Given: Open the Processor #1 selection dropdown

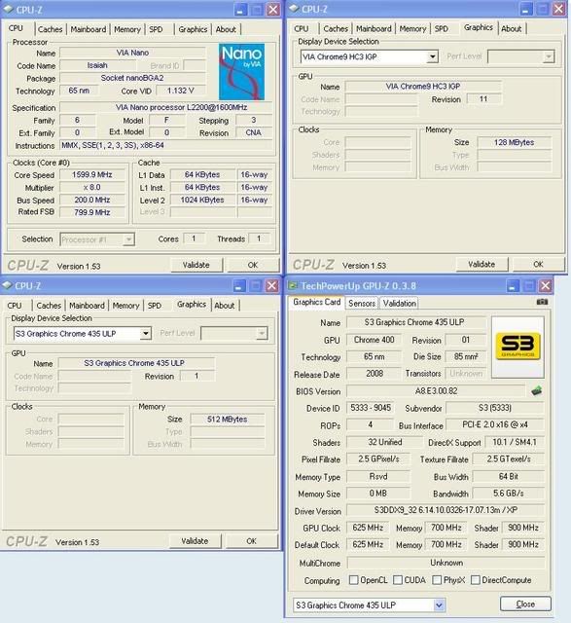Looking at the screenshot, I should 128,239.
